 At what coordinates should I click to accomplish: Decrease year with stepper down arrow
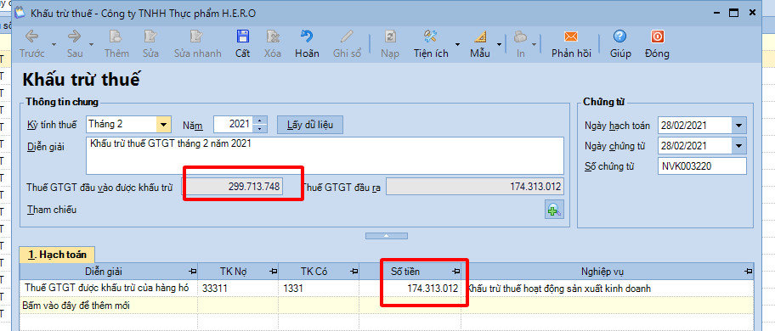coord(260,129)
